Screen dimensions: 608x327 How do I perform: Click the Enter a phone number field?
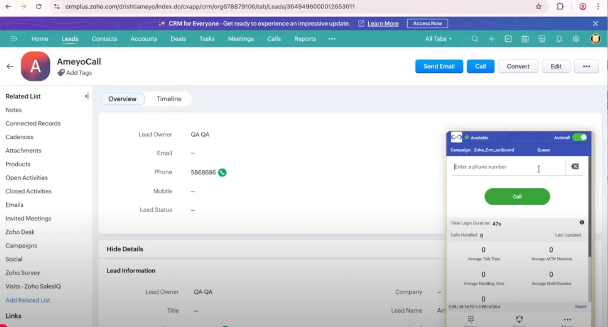[x=509, y=167]
